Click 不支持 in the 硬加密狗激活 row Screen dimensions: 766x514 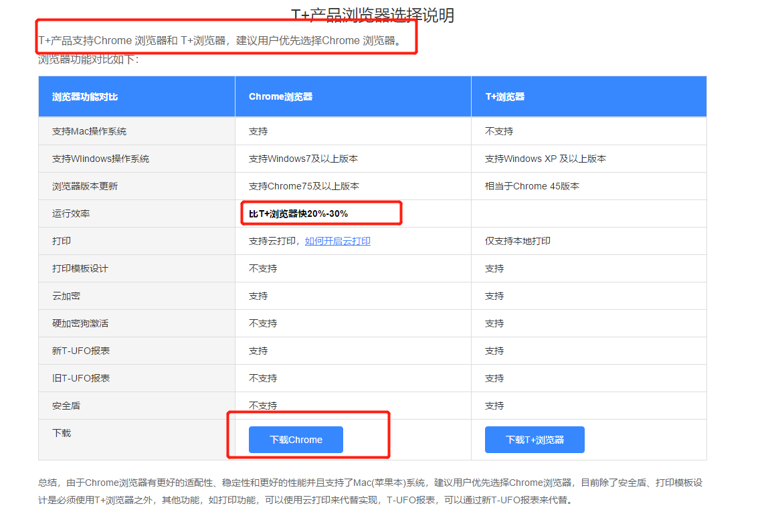pyautogui.click(x=263, y=323)
